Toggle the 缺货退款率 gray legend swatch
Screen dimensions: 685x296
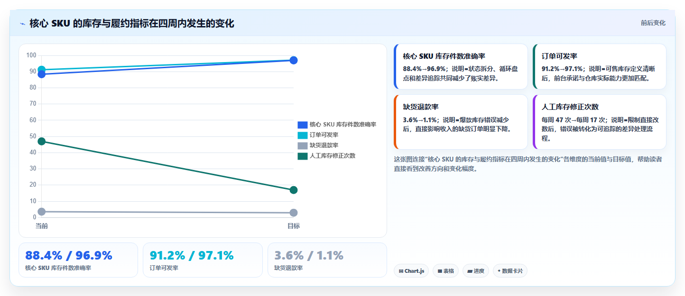[x=303, y=145]
